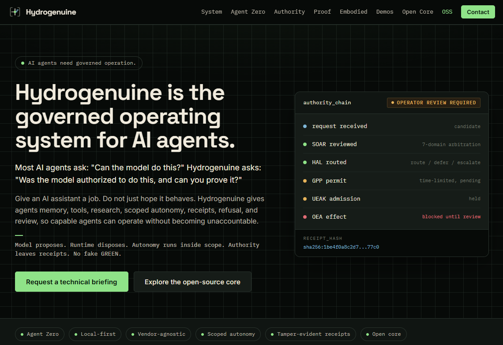
Task: Select the 'Local-first' feature pill
Action: coord(95,334)
